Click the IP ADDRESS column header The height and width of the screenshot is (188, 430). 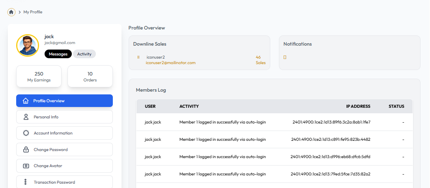[358, 106]
